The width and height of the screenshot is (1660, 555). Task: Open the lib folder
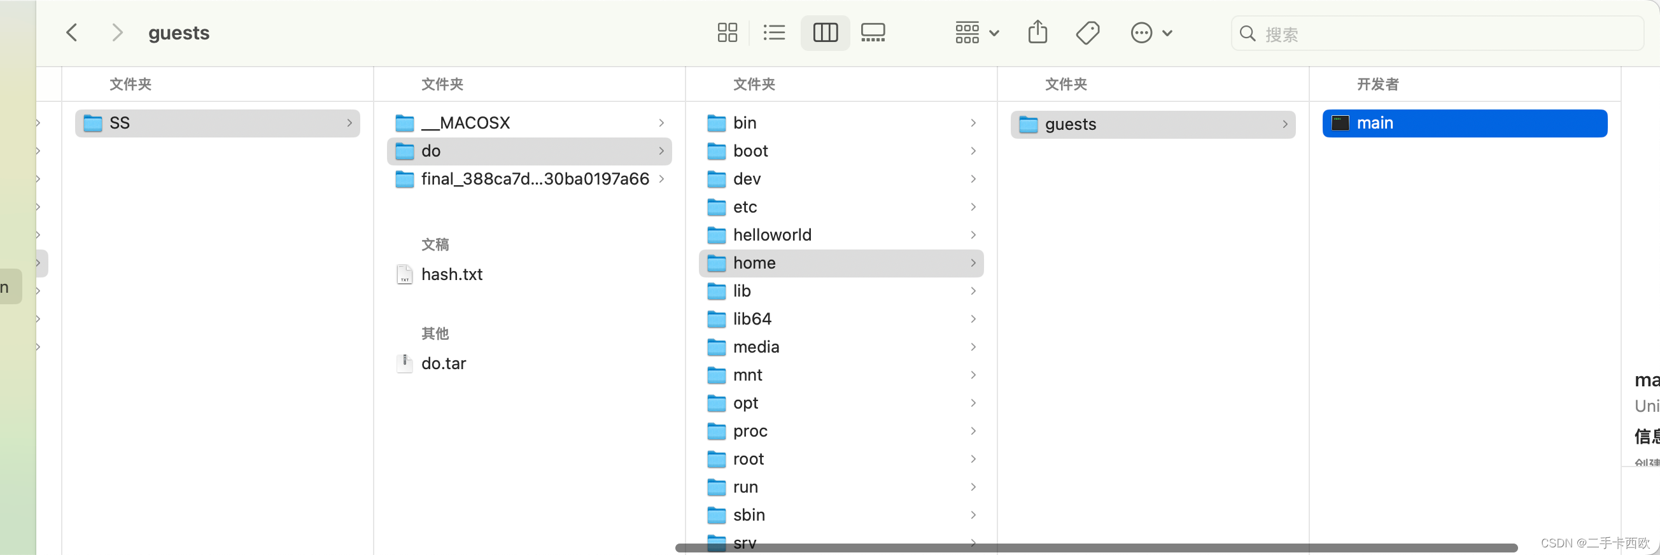(841, 292)
